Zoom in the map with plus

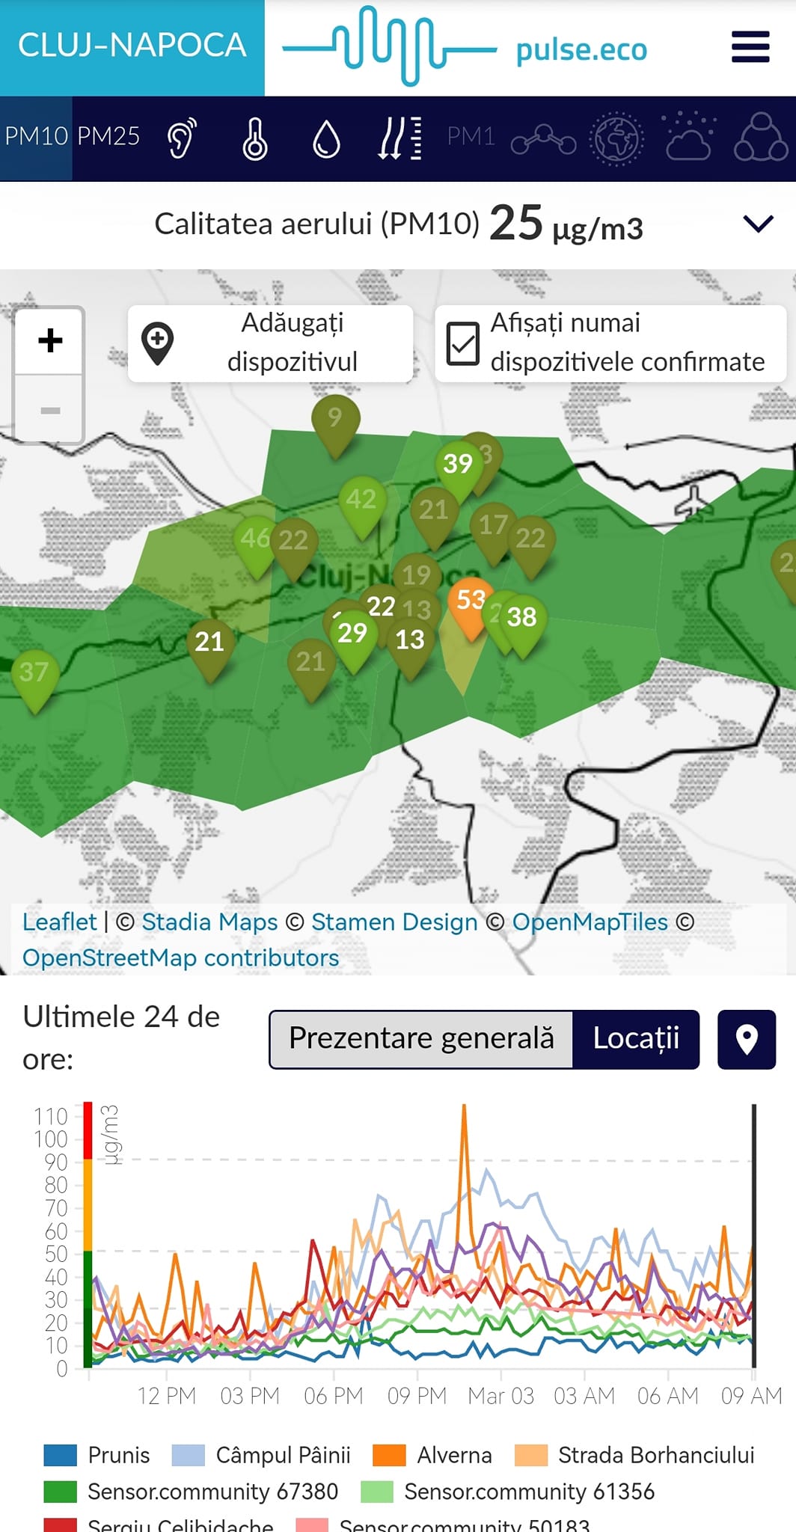pyautogui.click(x=50, y=341)
